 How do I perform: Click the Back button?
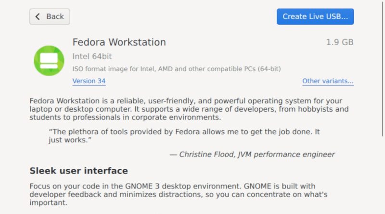50,16
